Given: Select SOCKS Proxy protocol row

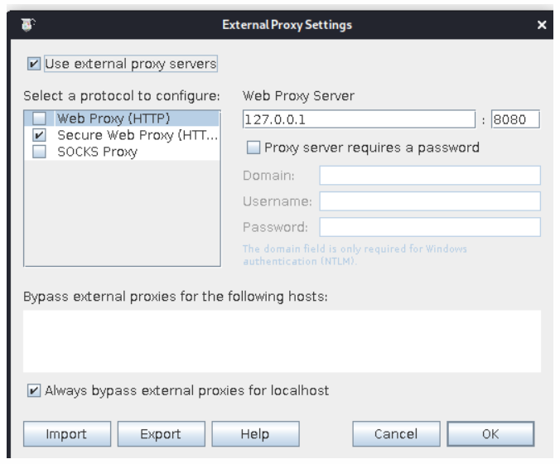Looking at the screenshot, I should 122,152.
